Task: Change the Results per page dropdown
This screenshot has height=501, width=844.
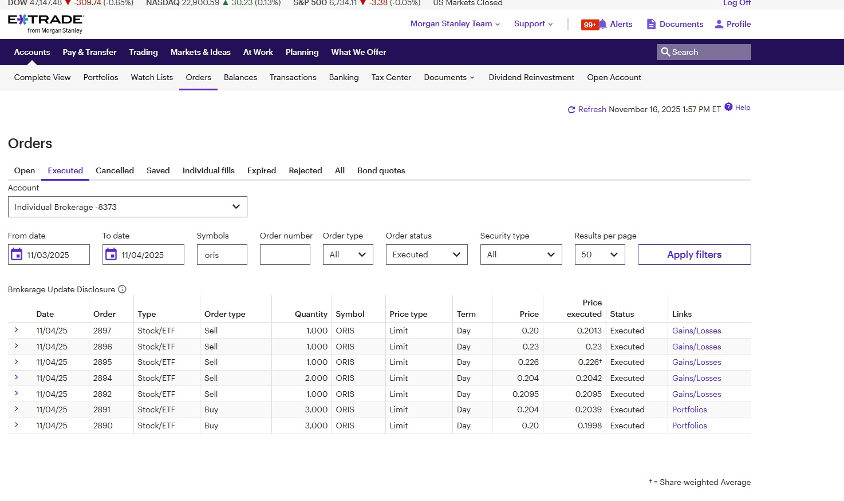Action: pos(599,255)
